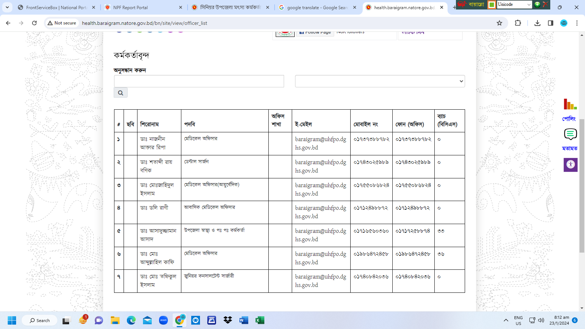Screen dimensions: 585x329
Task: Open the polling chart icon on right
Action: [x=570, y=105]
